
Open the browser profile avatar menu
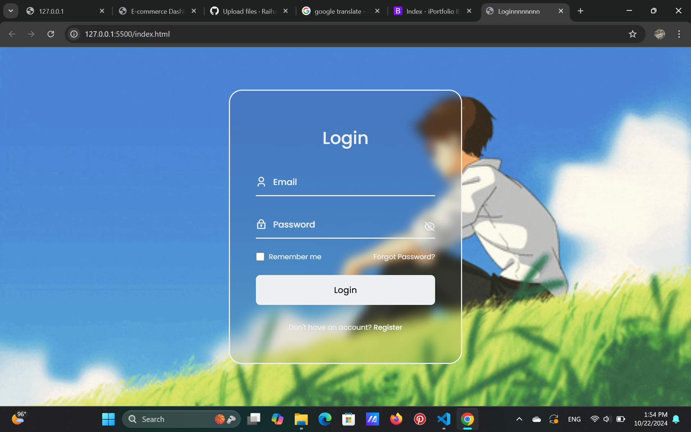[x=659, y=34]
